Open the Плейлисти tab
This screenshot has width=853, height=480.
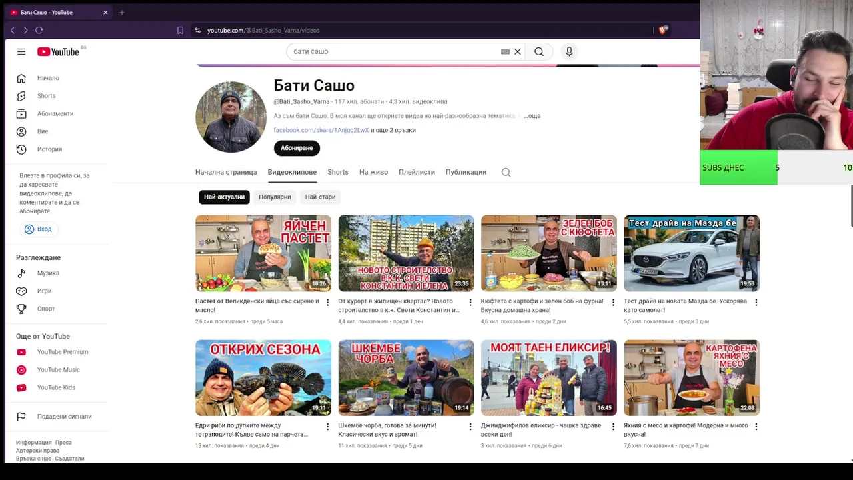pos(417,172)
